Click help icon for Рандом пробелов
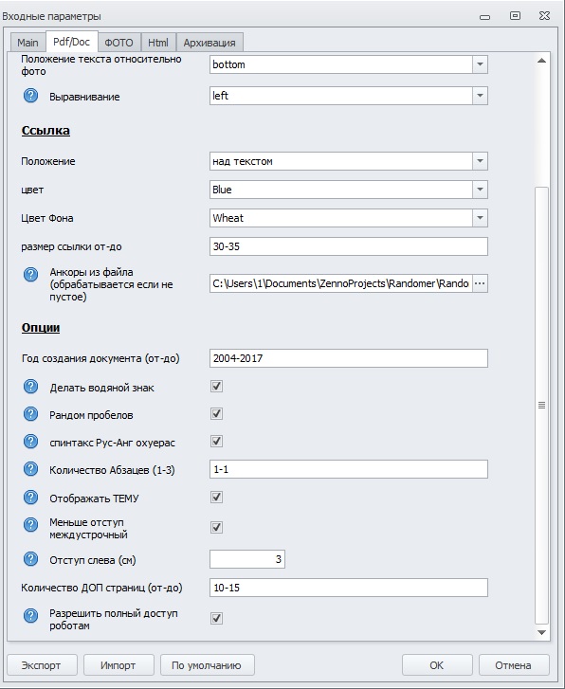The width and height of the screenshot is (565, 689). [x=30, y=414]
